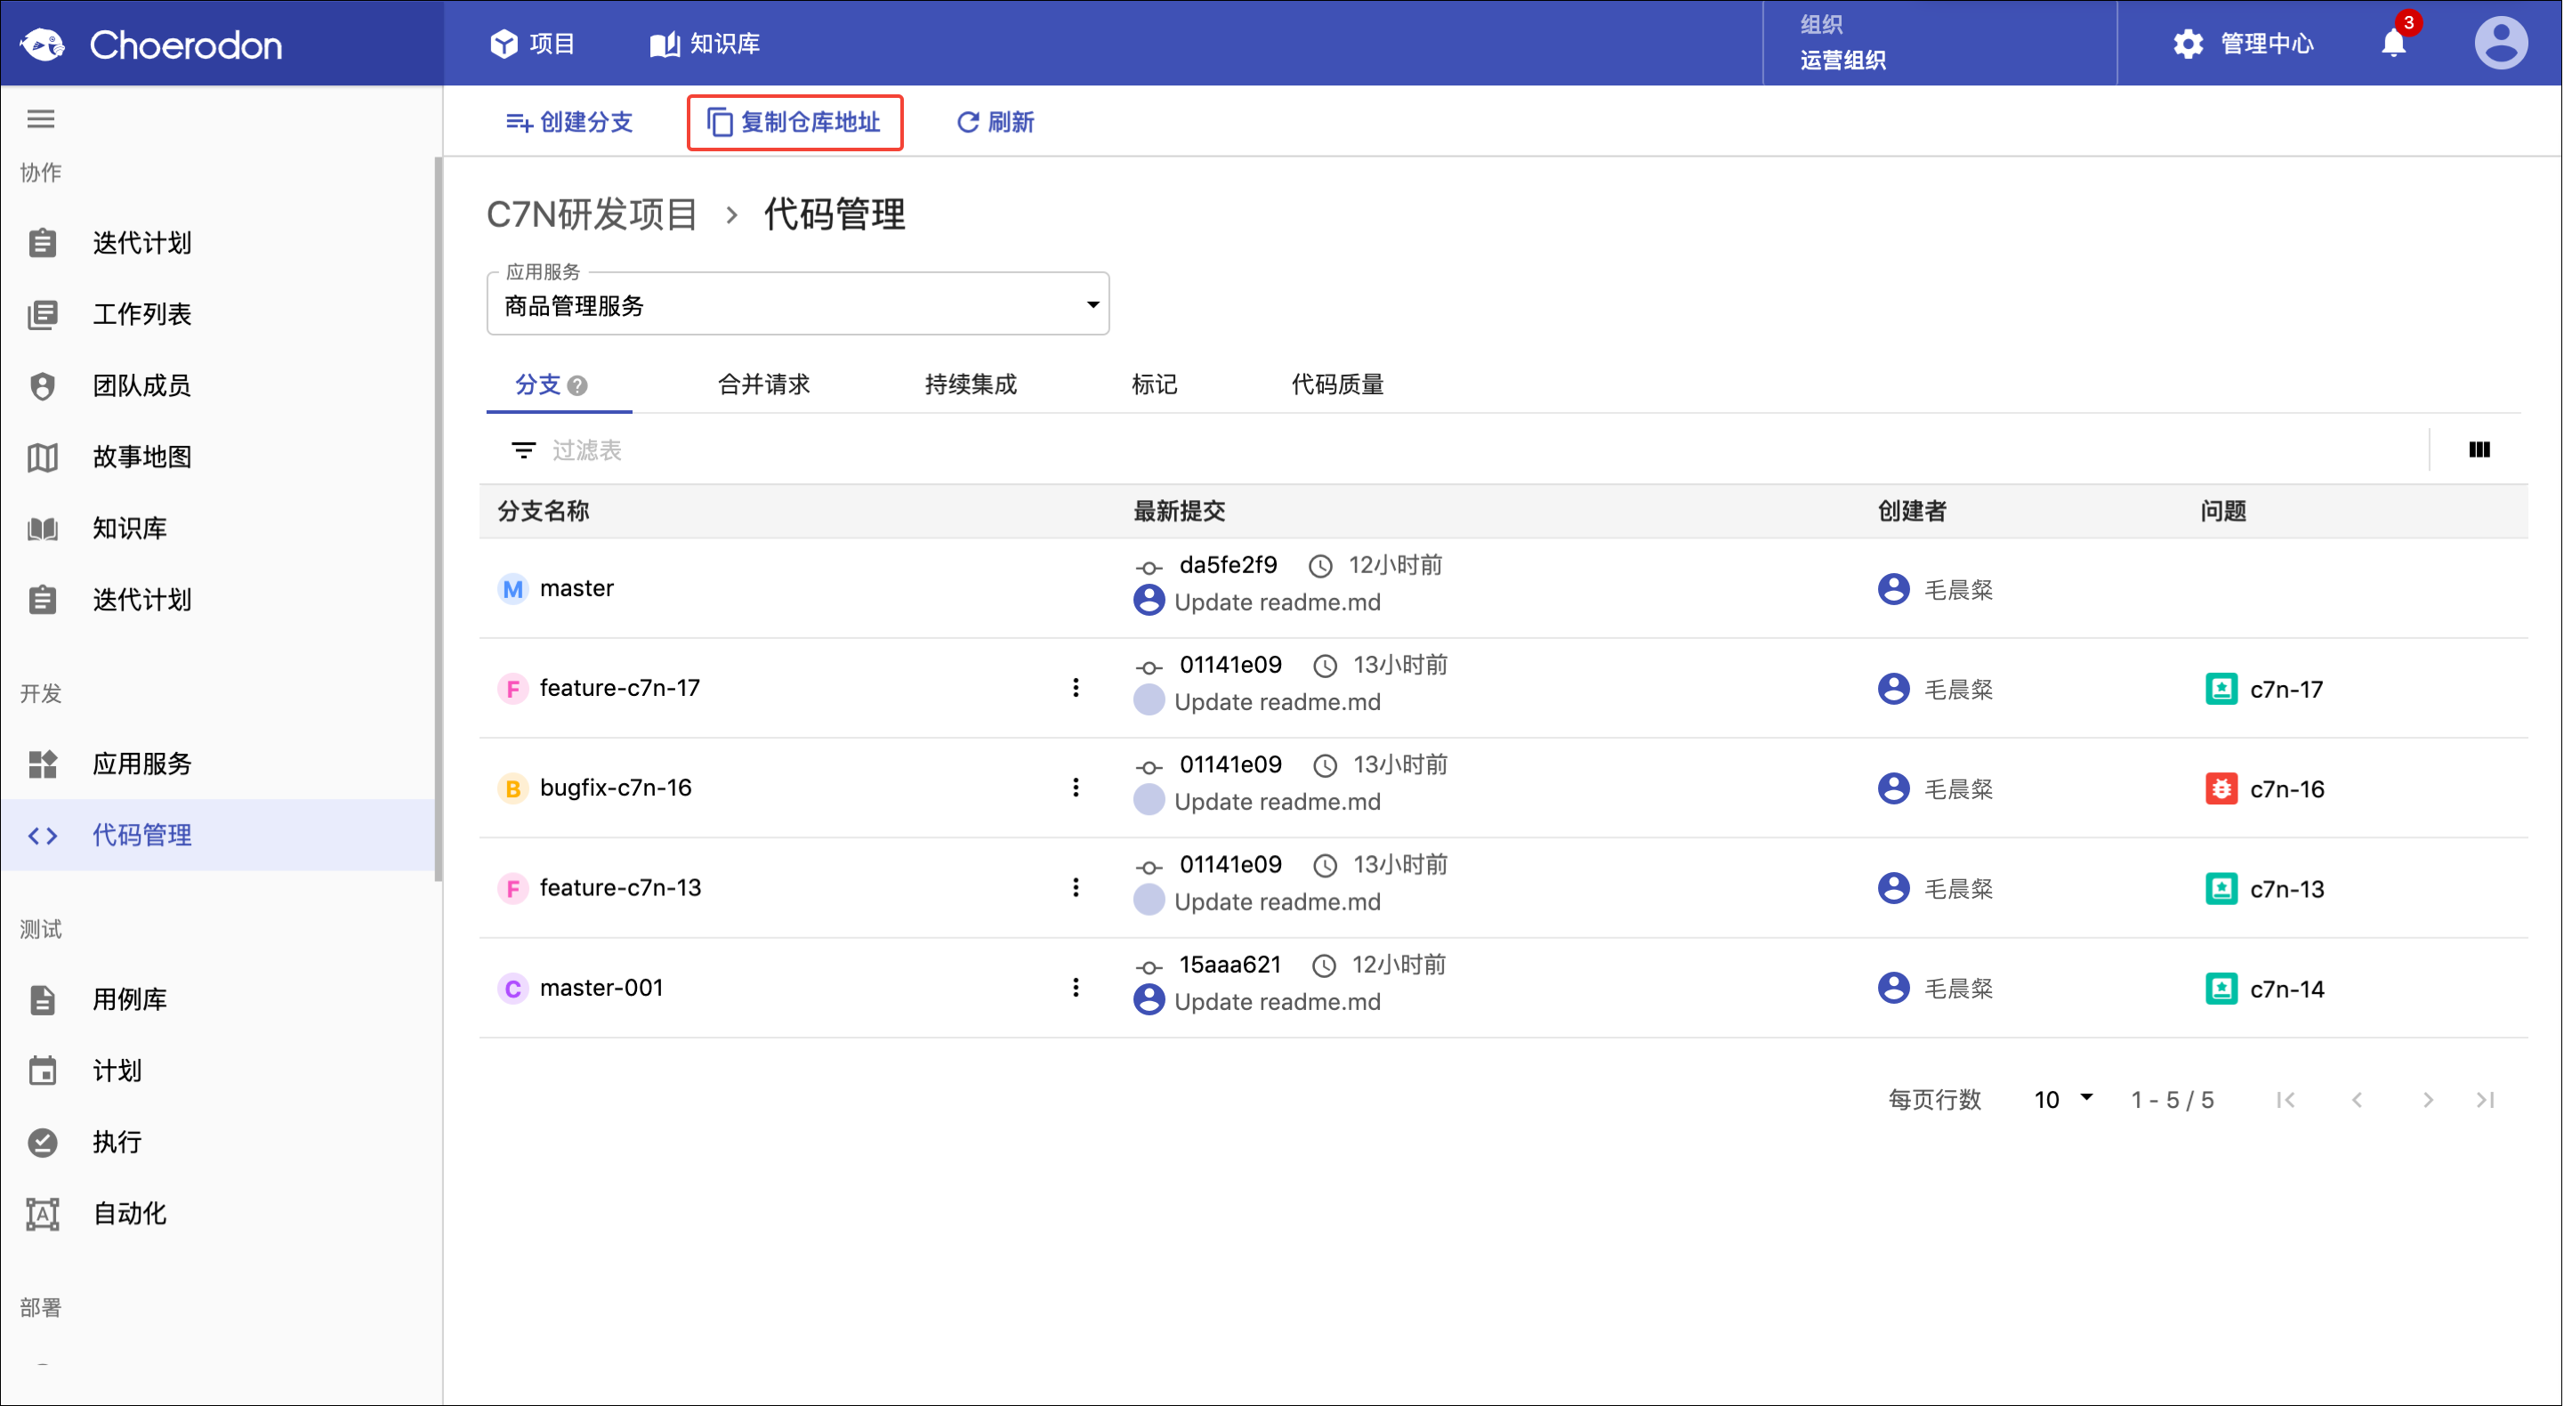Open more actions for master-001

pos(1076,987)
